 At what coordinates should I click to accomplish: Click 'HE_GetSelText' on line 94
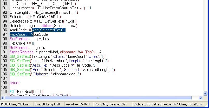pos(50,21)
